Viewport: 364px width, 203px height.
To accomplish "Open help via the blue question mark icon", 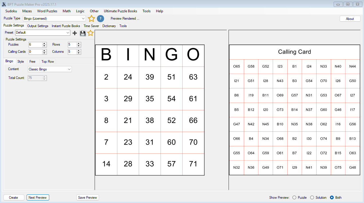I will click(100, 19).
